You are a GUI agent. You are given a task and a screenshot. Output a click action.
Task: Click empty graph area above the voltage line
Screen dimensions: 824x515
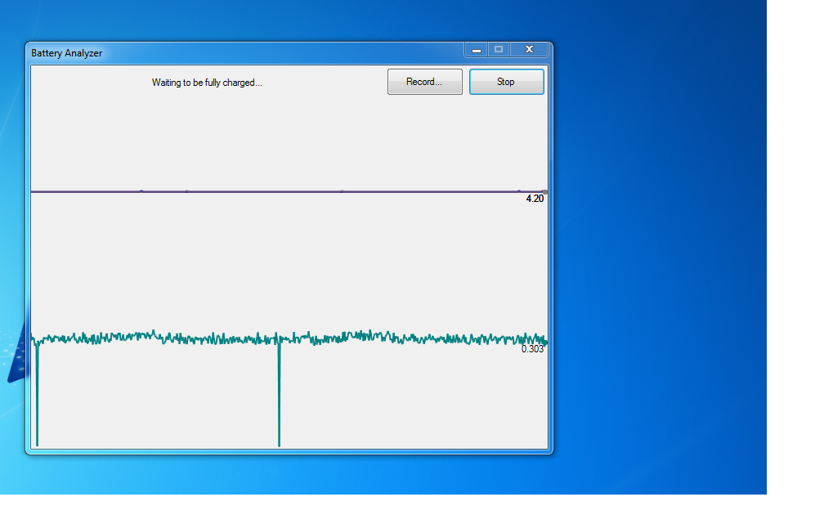click(x=286, y=139)
